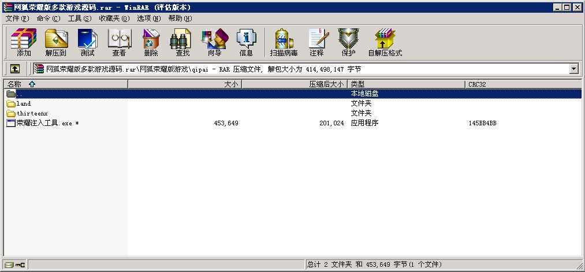585x272 pixels.
Task: Open the 帮助(H) menu
Action: point(180,18)
